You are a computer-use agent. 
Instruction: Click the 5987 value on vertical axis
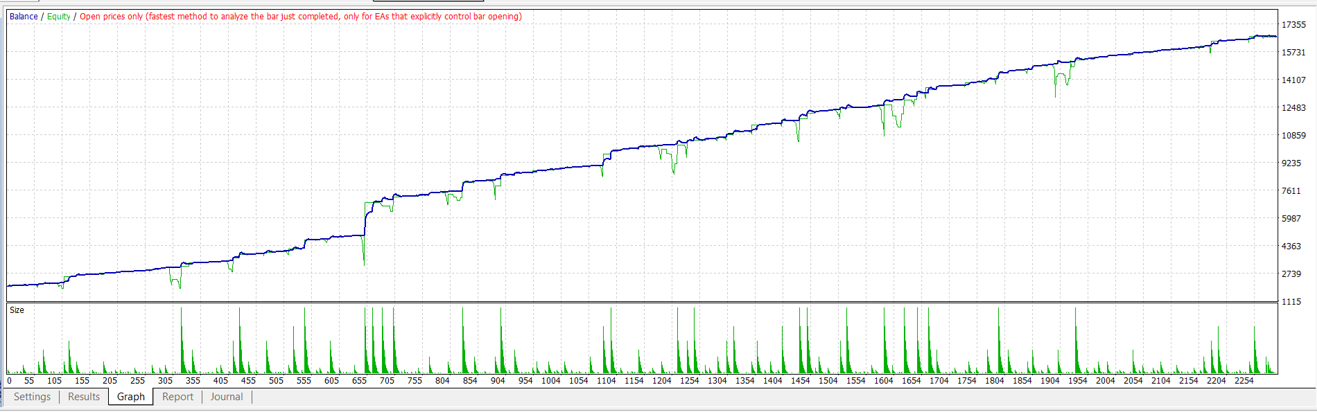tap(1291, 219)
